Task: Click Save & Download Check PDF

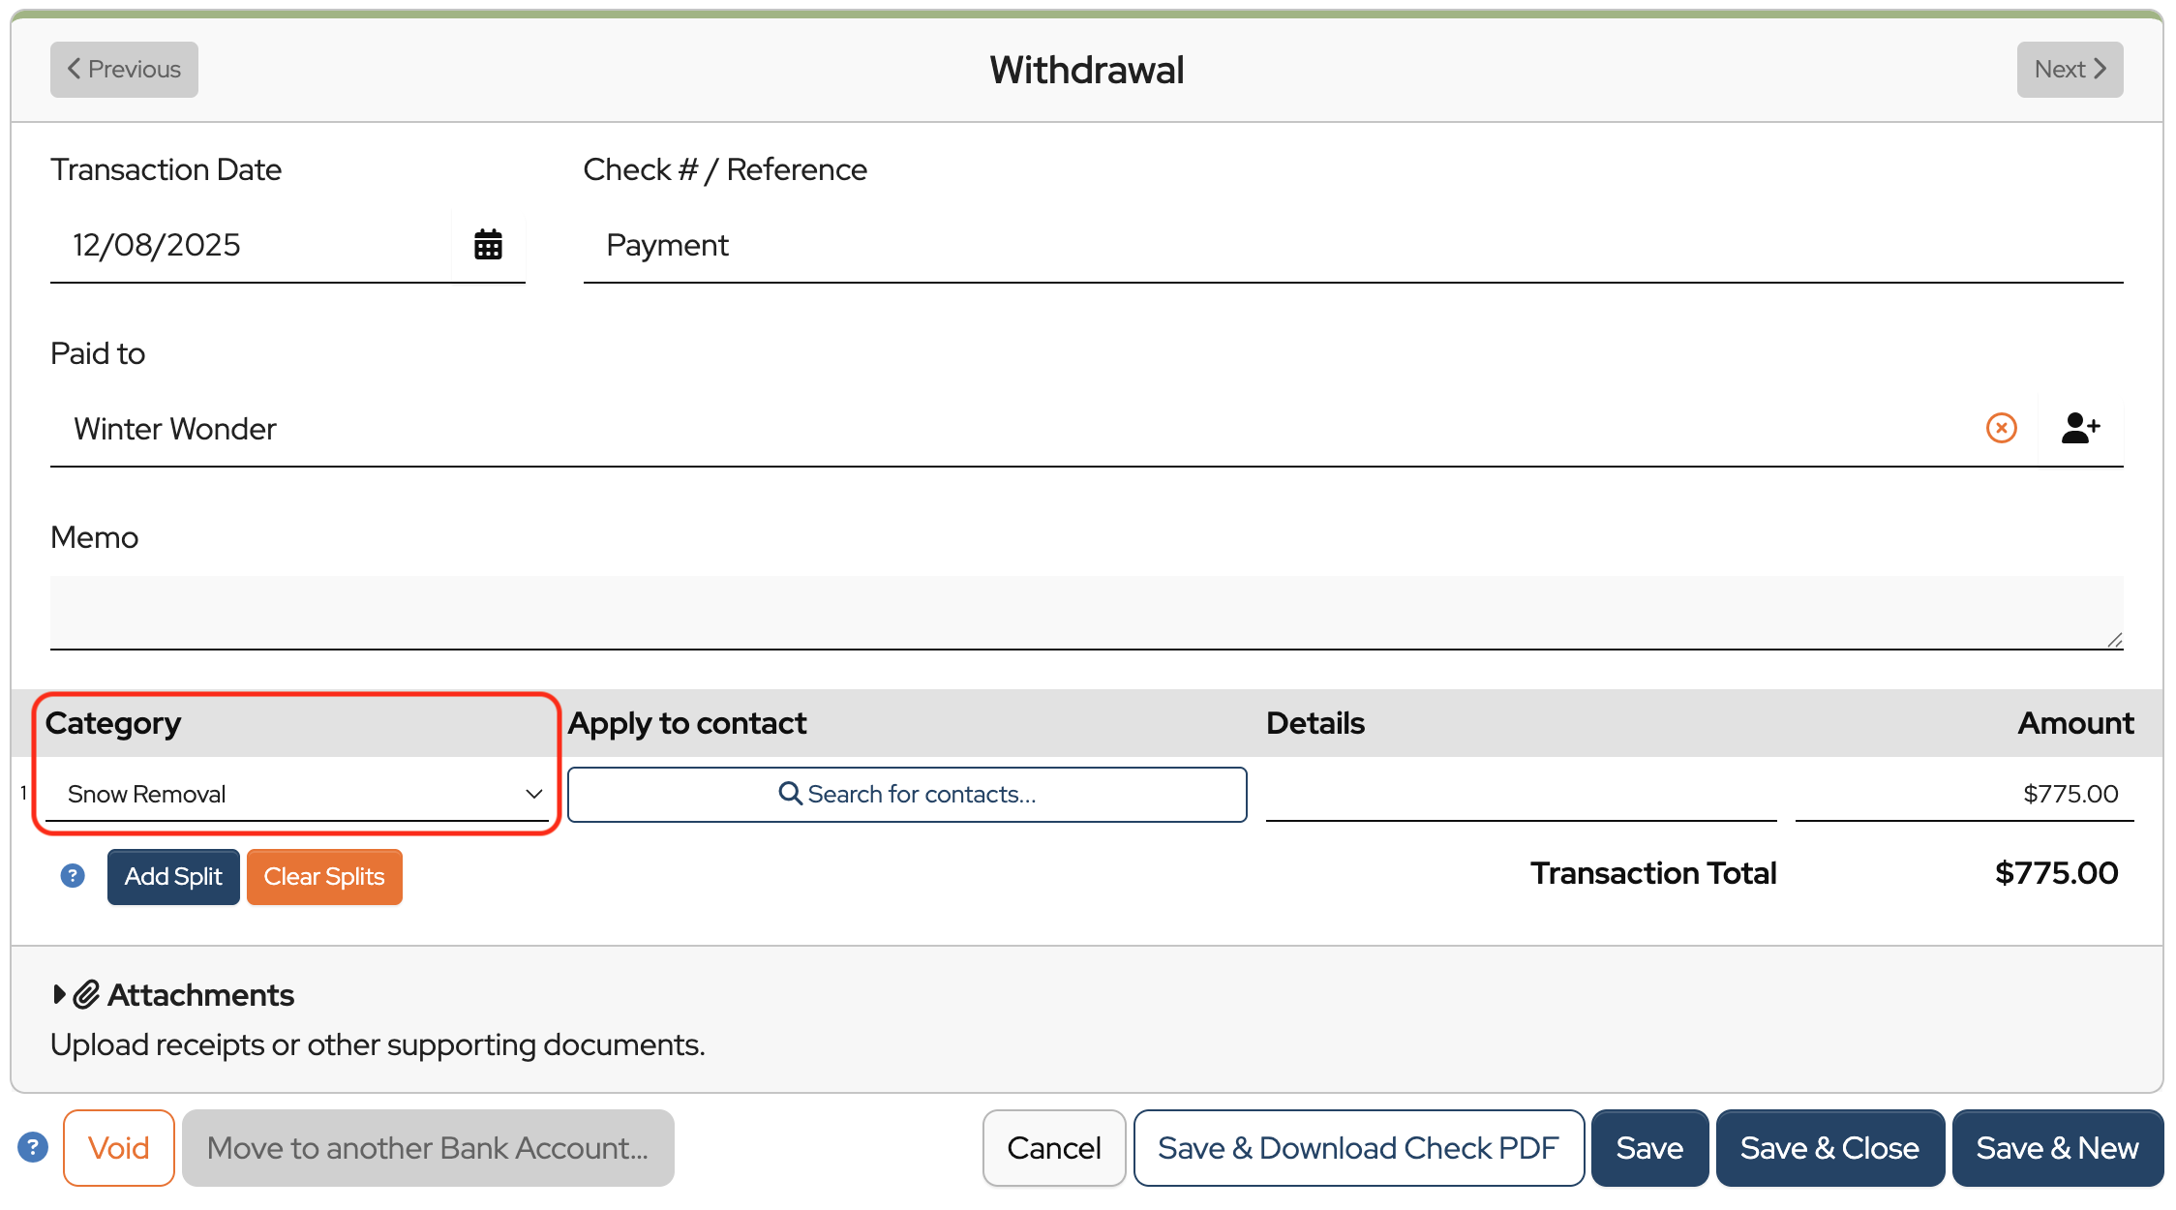Action: 1358,1148
